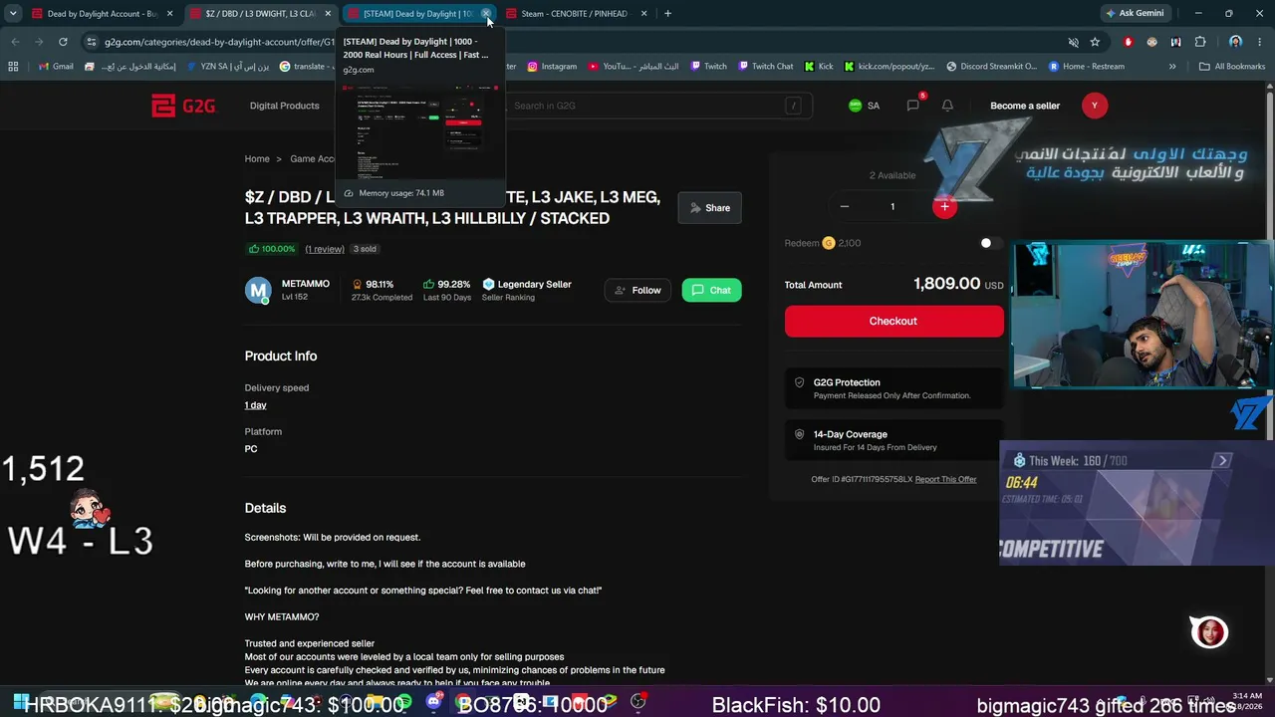Switch to Steam - CENOBITE / PINHEAD tab
Screen dimensions: 1275x717
[x=576, y=14]
